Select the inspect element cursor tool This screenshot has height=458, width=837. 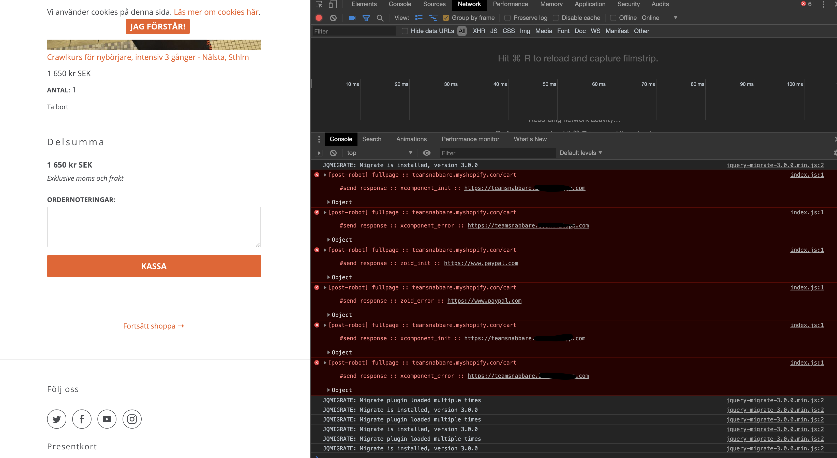point(319,5)
